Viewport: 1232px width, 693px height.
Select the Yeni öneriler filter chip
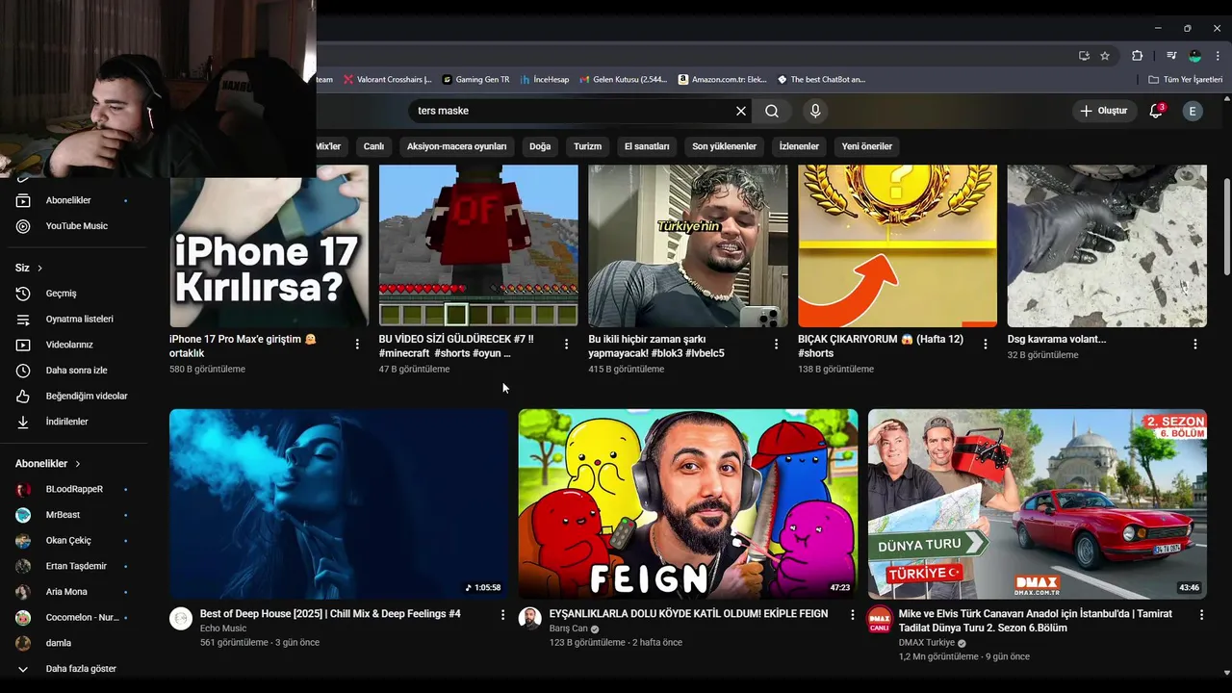click(x=866, y=146)
